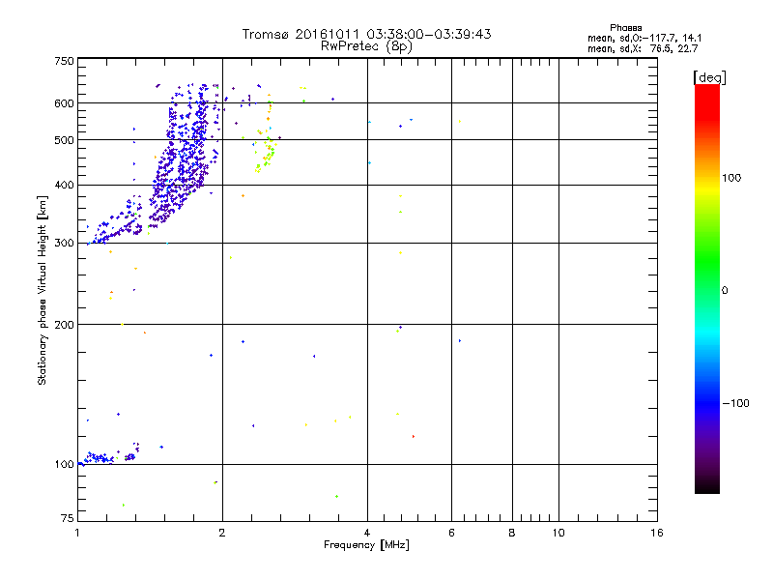Click the y-axis '100' tick label
The image size is (773, 580).
pyautogui.click(x=64, y=465)
